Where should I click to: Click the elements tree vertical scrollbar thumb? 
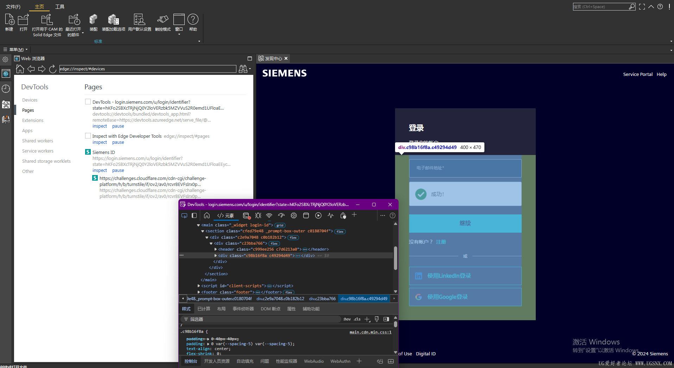pos(395,258)
